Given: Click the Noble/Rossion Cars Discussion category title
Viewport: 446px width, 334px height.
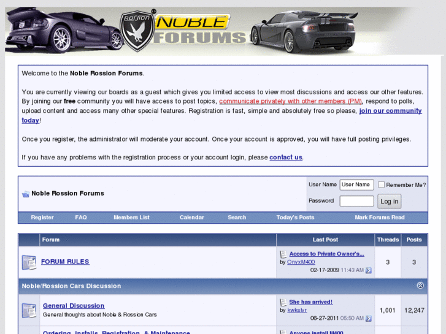Looking at the screenshot, I should pos(71,286).
